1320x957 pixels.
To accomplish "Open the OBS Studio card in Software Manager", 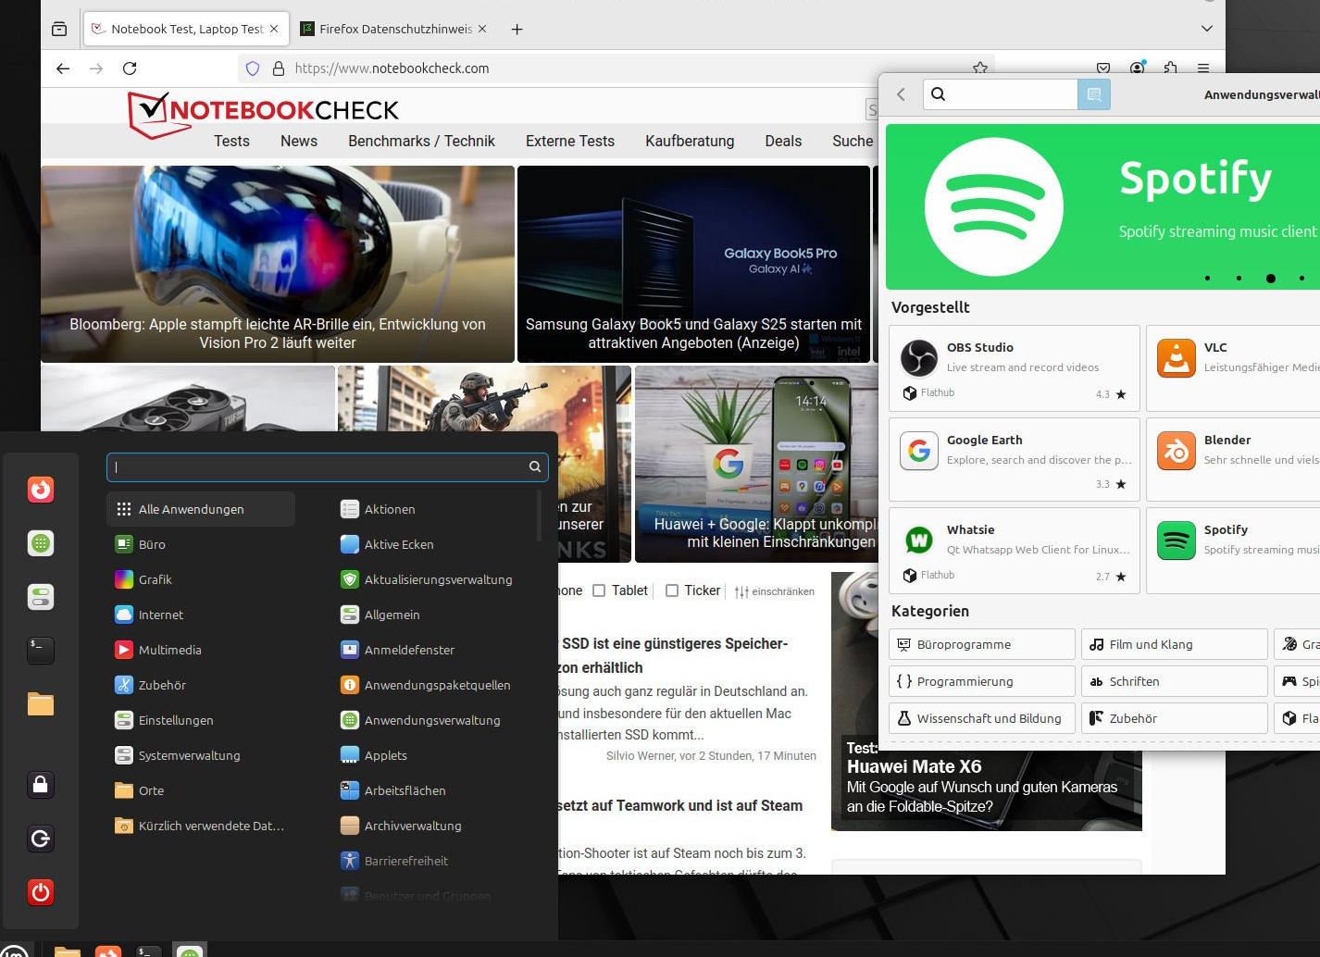I will 1015,368.
